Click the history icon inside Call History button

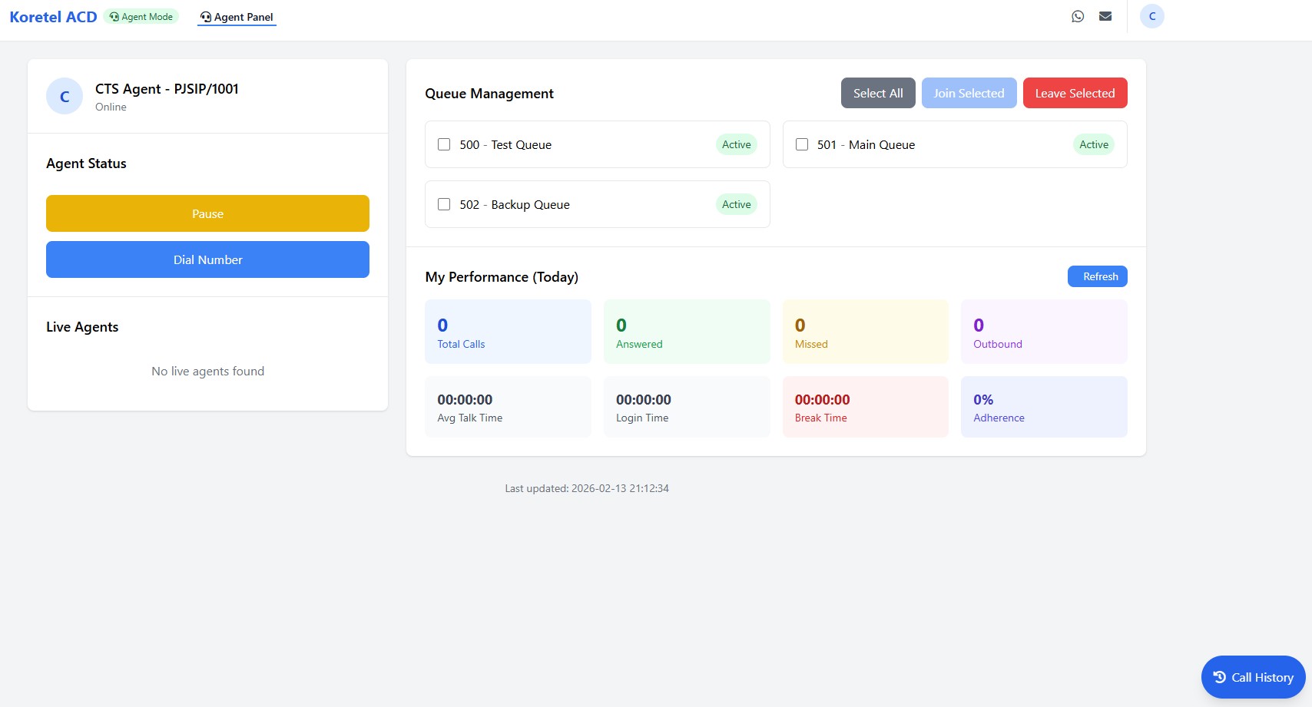pyautogui.click(x=1219, y=677)
